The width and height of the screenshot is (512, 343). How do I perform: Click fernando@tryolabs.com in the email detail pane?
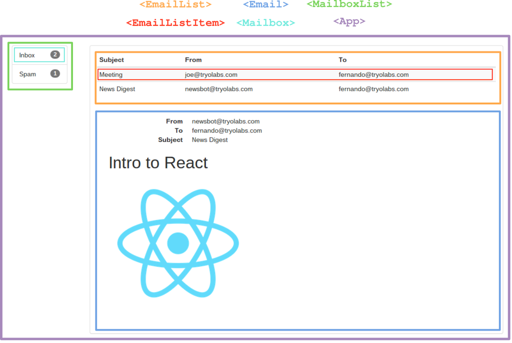227,130
